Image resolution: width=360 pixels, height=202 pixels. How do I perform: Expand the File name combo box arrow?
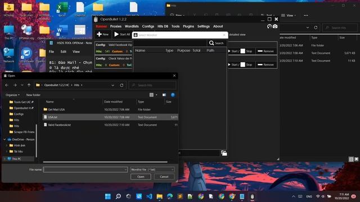(125, 169)
